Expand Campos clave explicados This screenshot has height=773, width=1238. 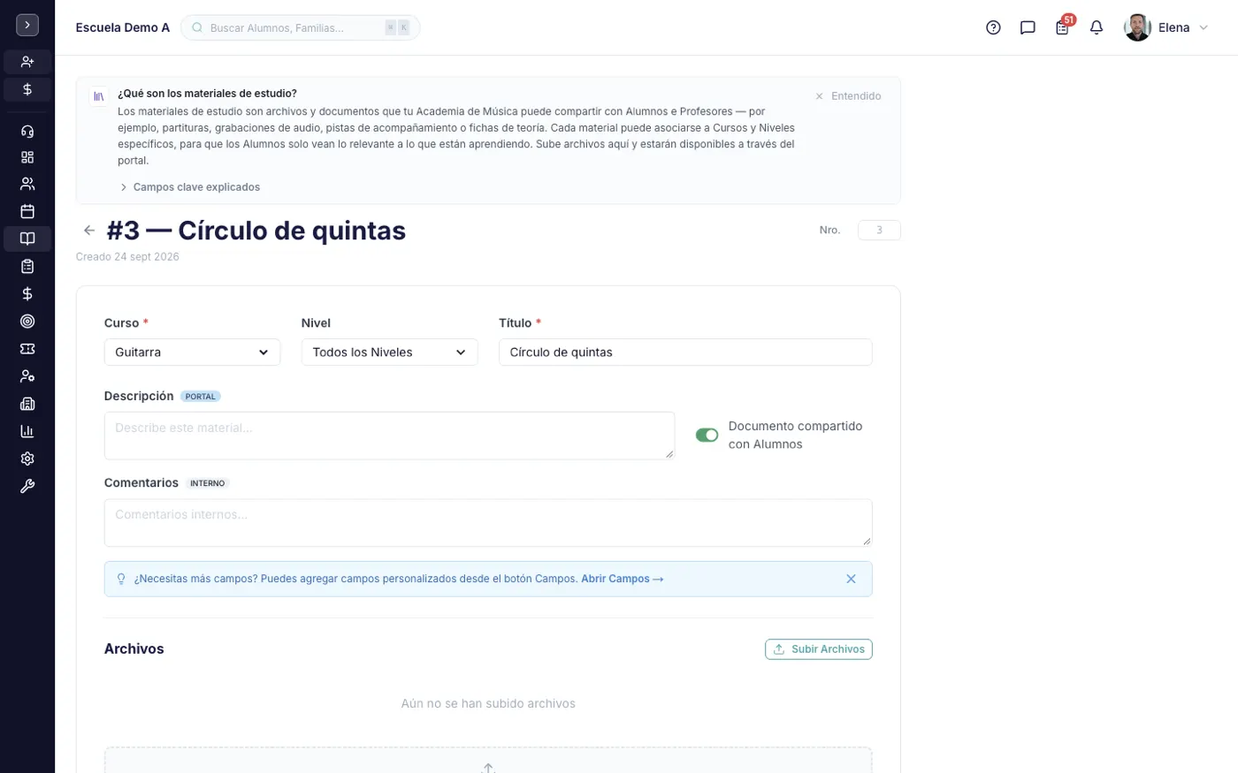point(189,187)
